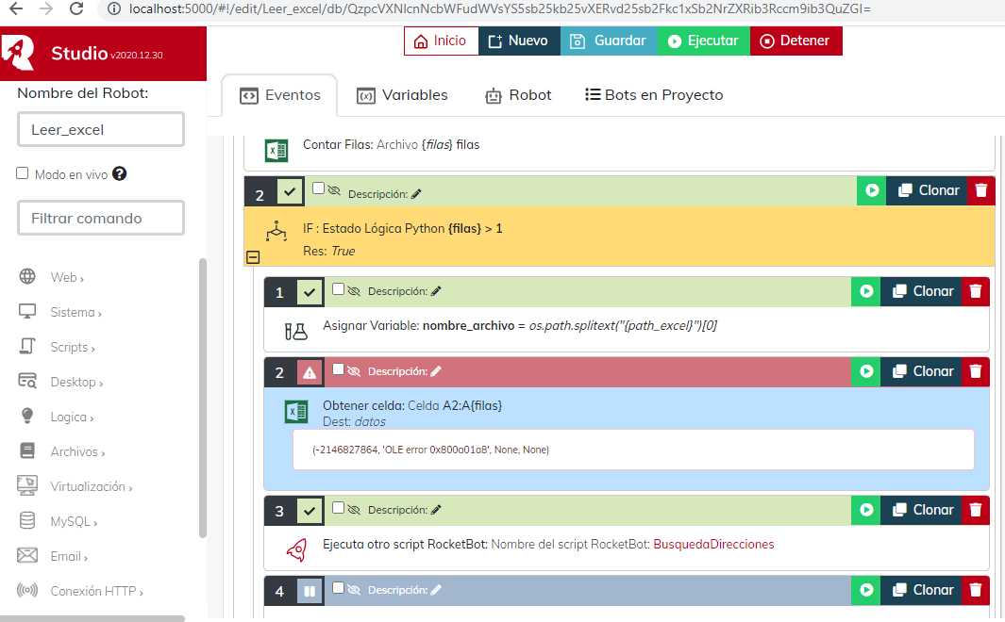Click the warning triangle on the Obtener celda step
Image resolution: width=1005 pixels, height=622 pixels.
coord(309,372)
